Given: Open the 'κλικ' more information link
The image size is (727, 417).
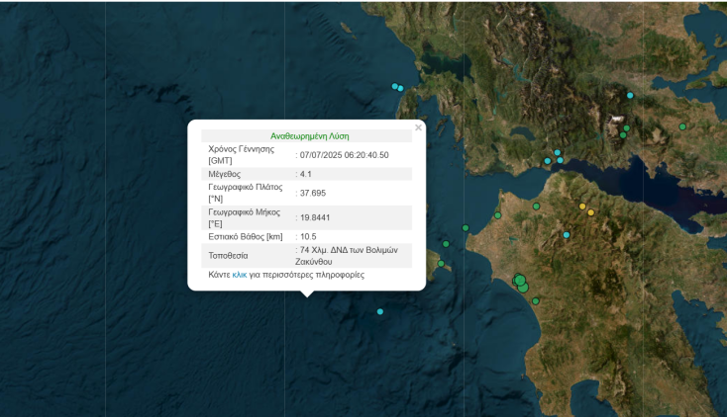Looking at the screenshot, I should [239, 275].
